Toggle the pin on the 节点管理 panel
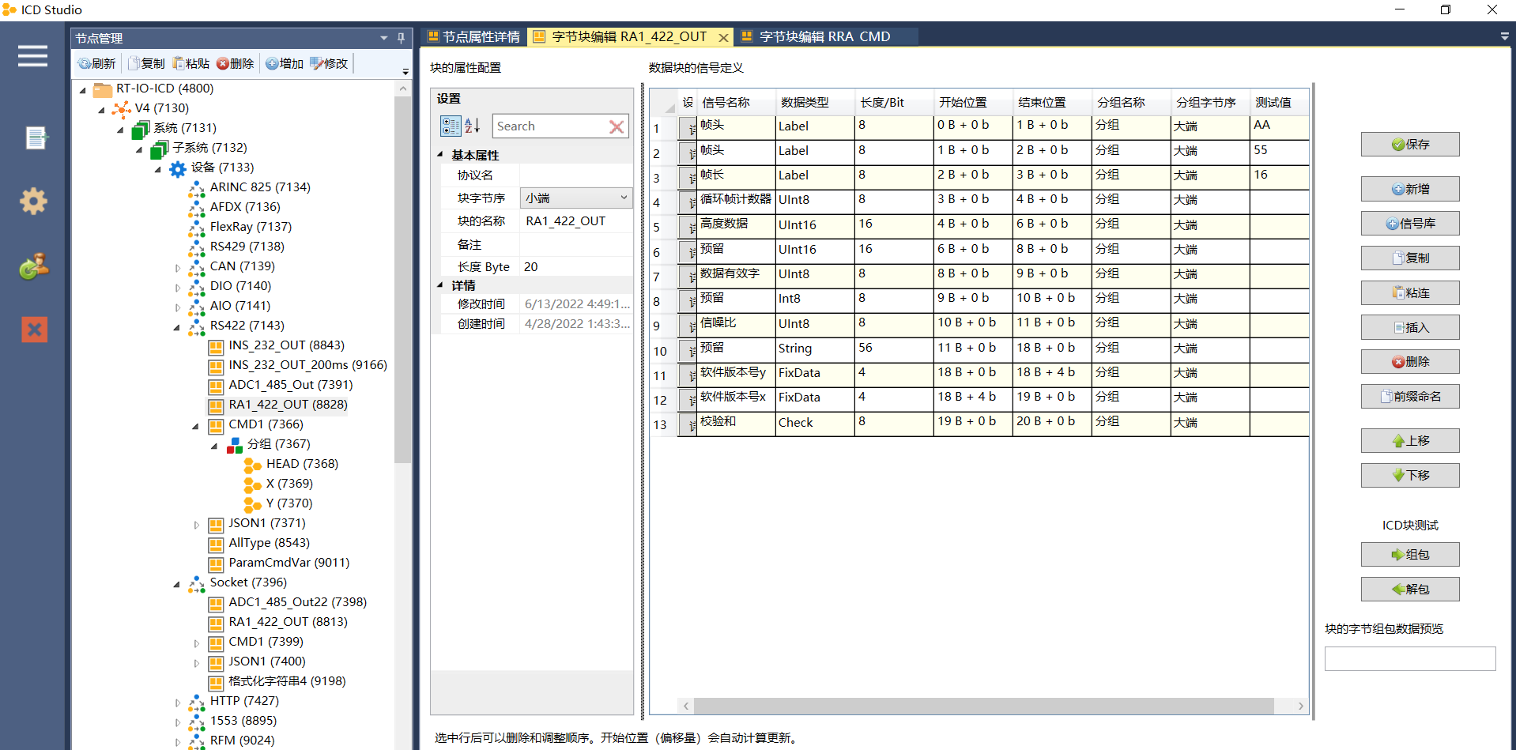Viewport: 1516px width, 750px height. (x=401, y=37)
